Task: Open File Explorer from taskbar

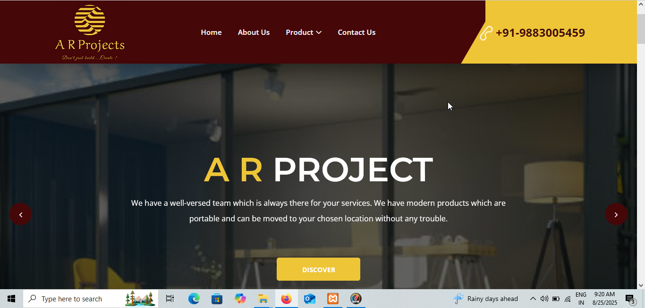Action: pos(263,299)
